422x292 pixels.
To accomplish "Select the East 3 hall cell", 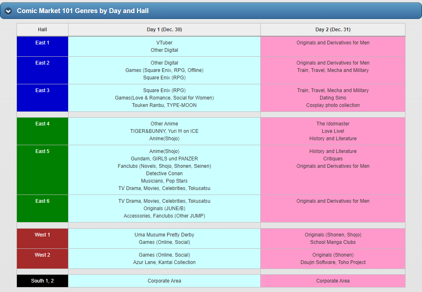I will click(42, 98).
